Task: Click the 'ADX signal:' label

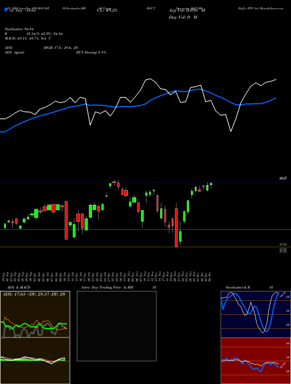Action: point(15,52)
